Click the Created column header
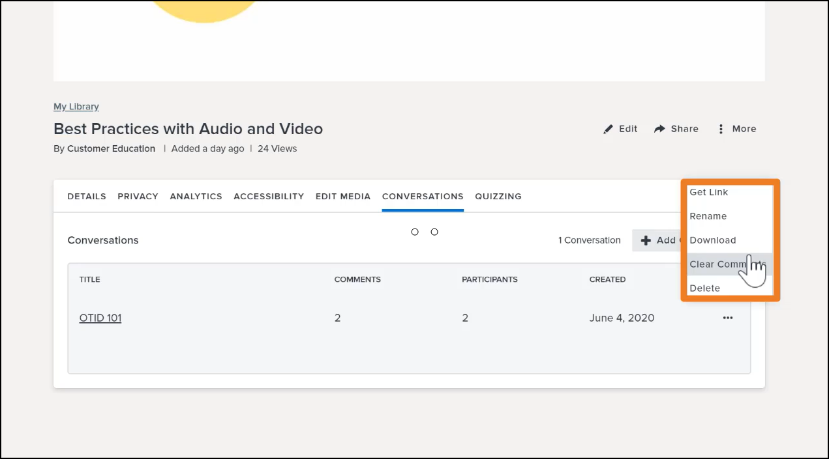Viewport: 829px width, 459px height. click(607, 279)
